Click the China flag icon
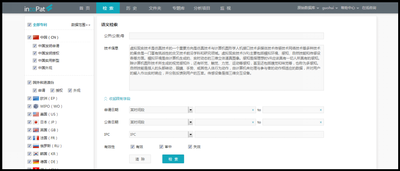This screenshot has width=400, height=171. [36, 37]
